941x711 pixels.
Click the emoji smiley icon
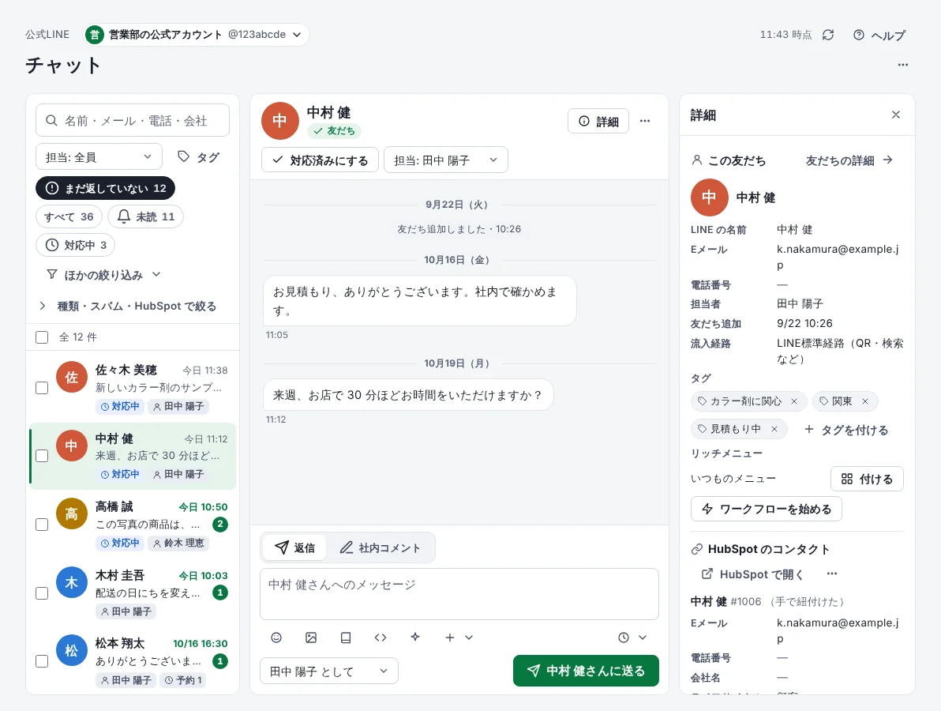pyautogui.click(x=276, y=638)
